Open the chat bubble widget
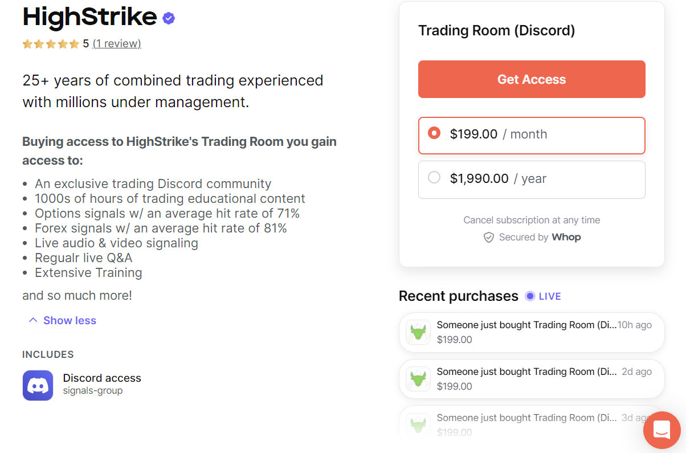686x453 pixels. coord(661,430)
